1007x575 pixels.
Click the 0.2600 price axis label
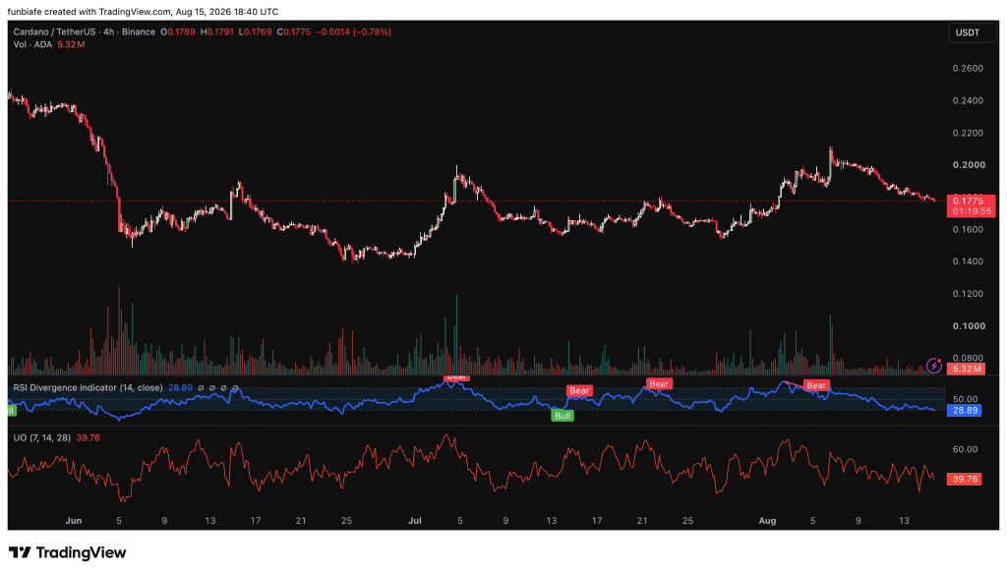[968, 69]
